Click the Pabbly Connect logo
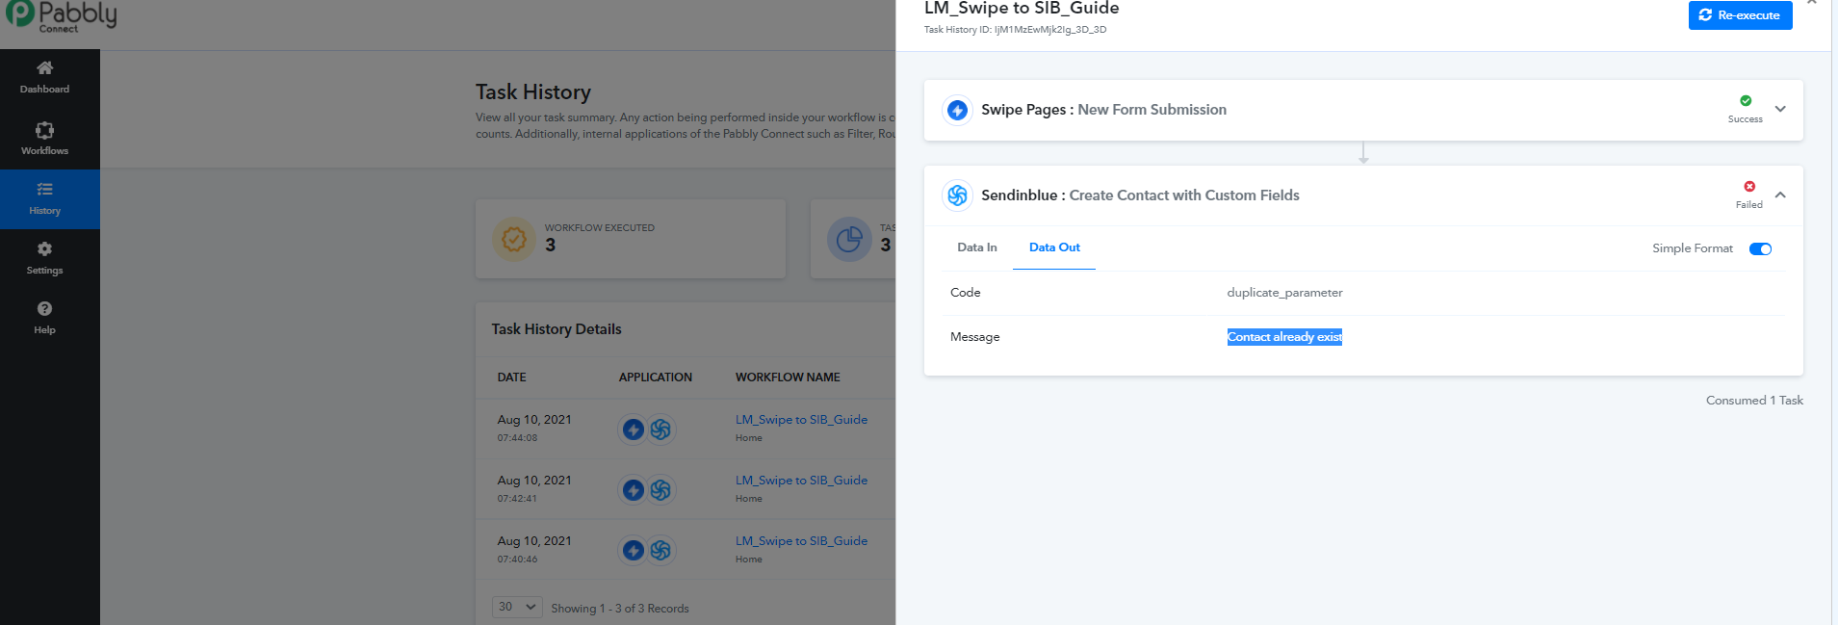Viewport: 1838px width, 625px height. pyautogui.click(x=61, y=16)
